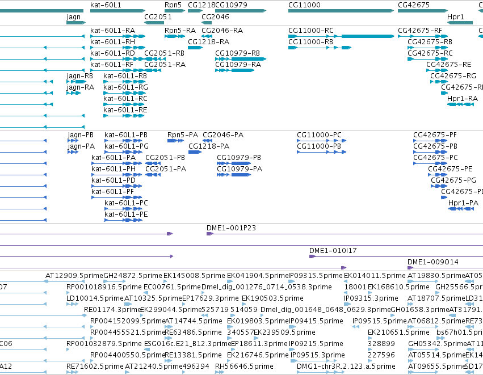This screenshot has width=483, height=375.
Task: Select protein jagn-PB
Action: click(x=81, y=135)
